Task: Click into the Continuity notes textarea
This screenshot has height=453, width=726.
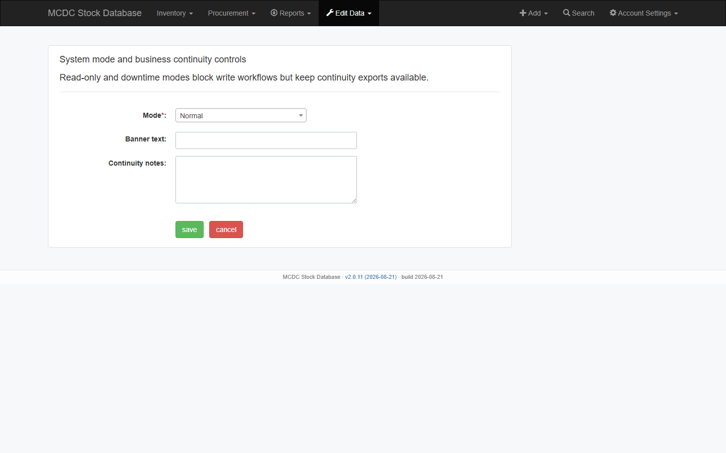Action: tap(266, 180)
